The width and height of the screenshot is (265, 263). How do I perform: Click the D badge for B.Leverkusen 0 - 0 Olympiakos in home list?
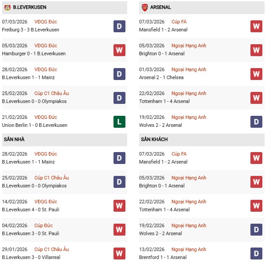pyautogui.click(x=119, y=182)
